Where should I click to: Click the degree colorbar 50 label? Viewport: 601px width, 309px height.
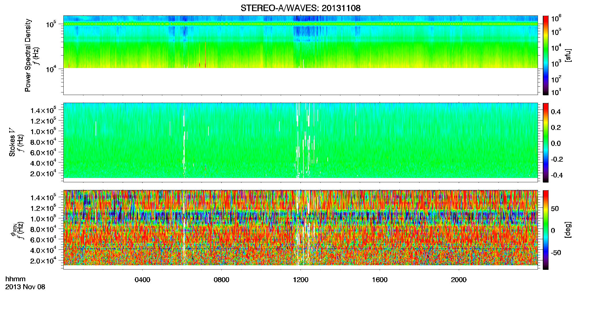pos(555,209)
